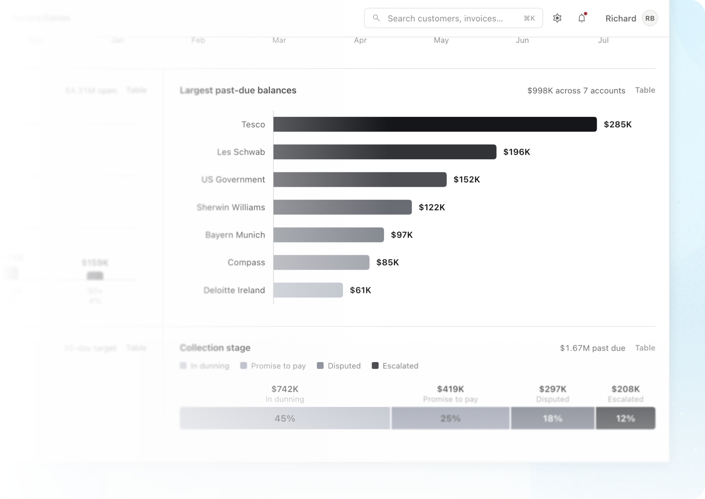This screenshot has height=499, width=705.
Task: Select the 12% Escalated segment
Action: point(625,418)
